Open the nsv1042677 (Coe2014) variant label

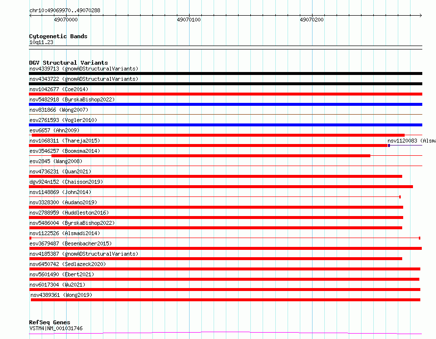(x=59, y=89)
